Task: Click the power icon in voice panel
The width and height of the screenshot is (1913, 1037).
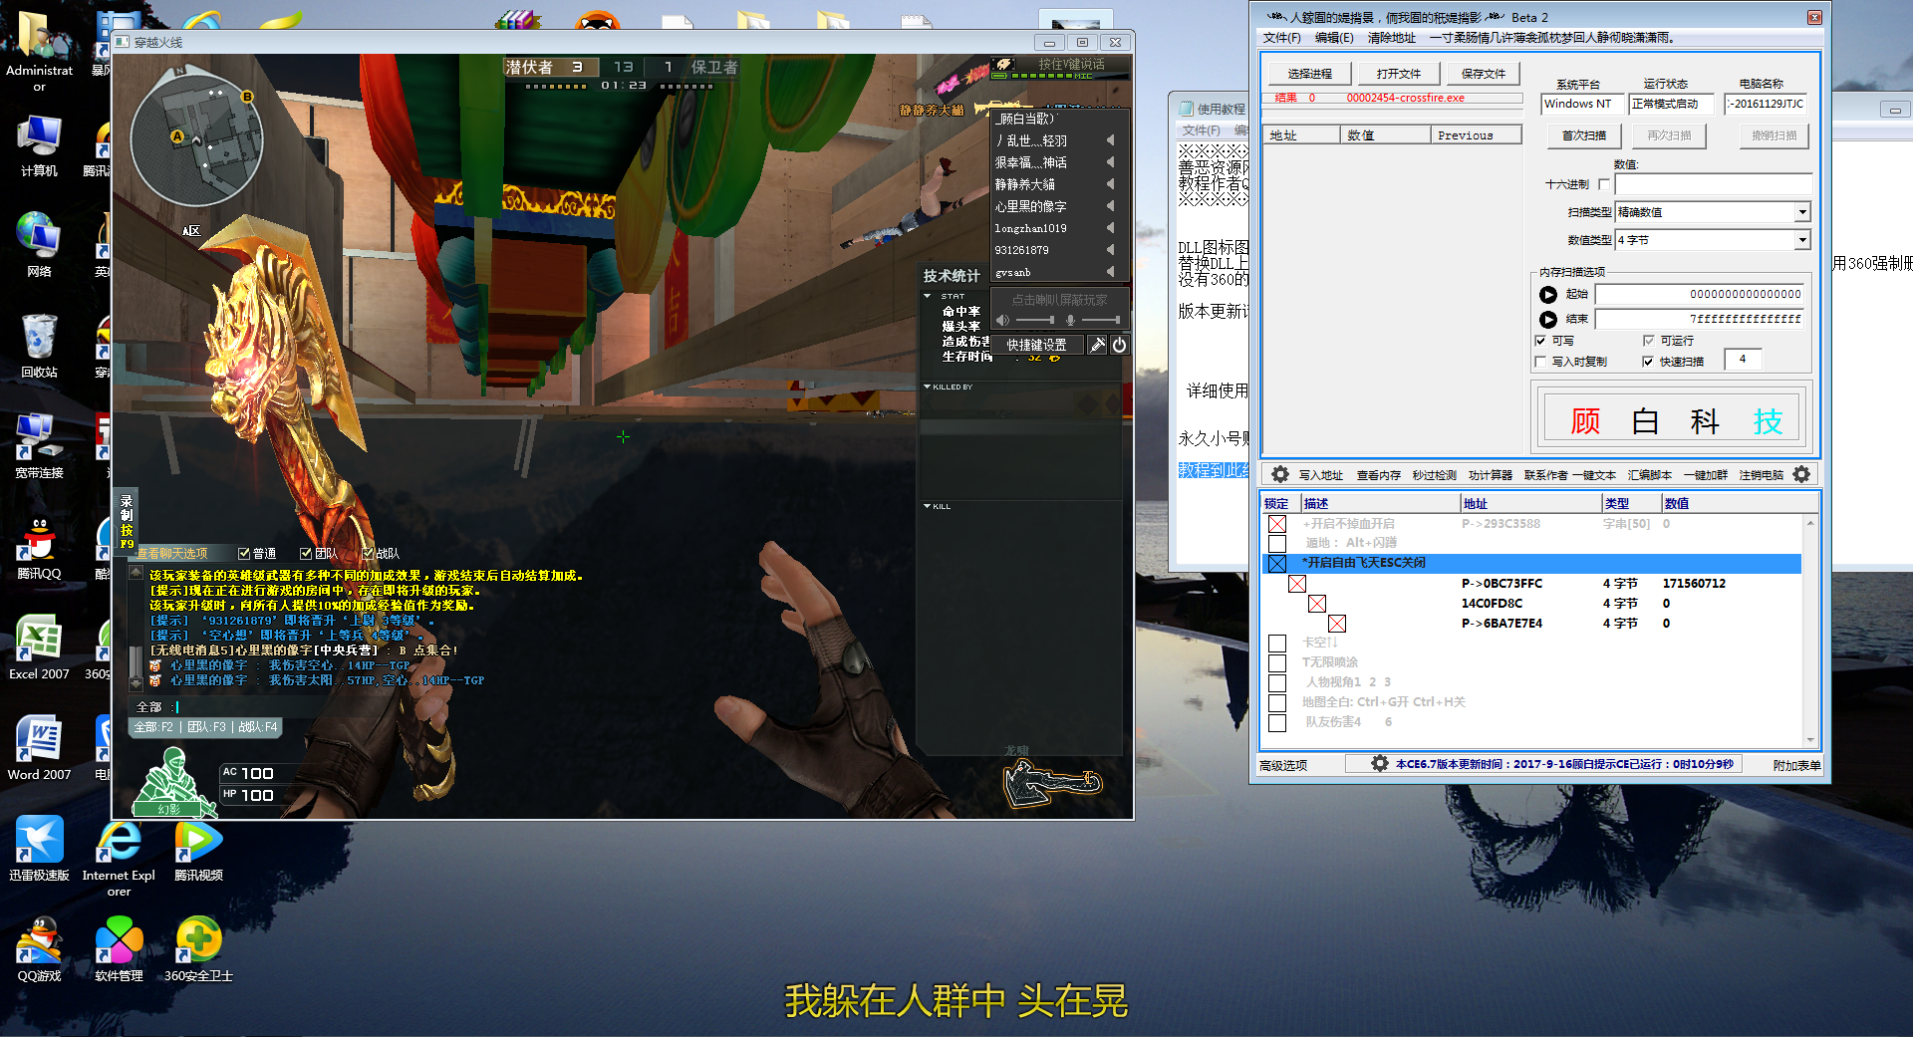Action: click(x=1119, y=345)
